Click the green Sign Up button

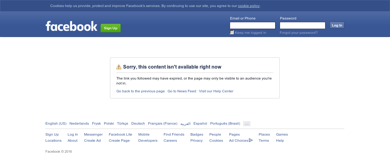[x=111, y=28]
